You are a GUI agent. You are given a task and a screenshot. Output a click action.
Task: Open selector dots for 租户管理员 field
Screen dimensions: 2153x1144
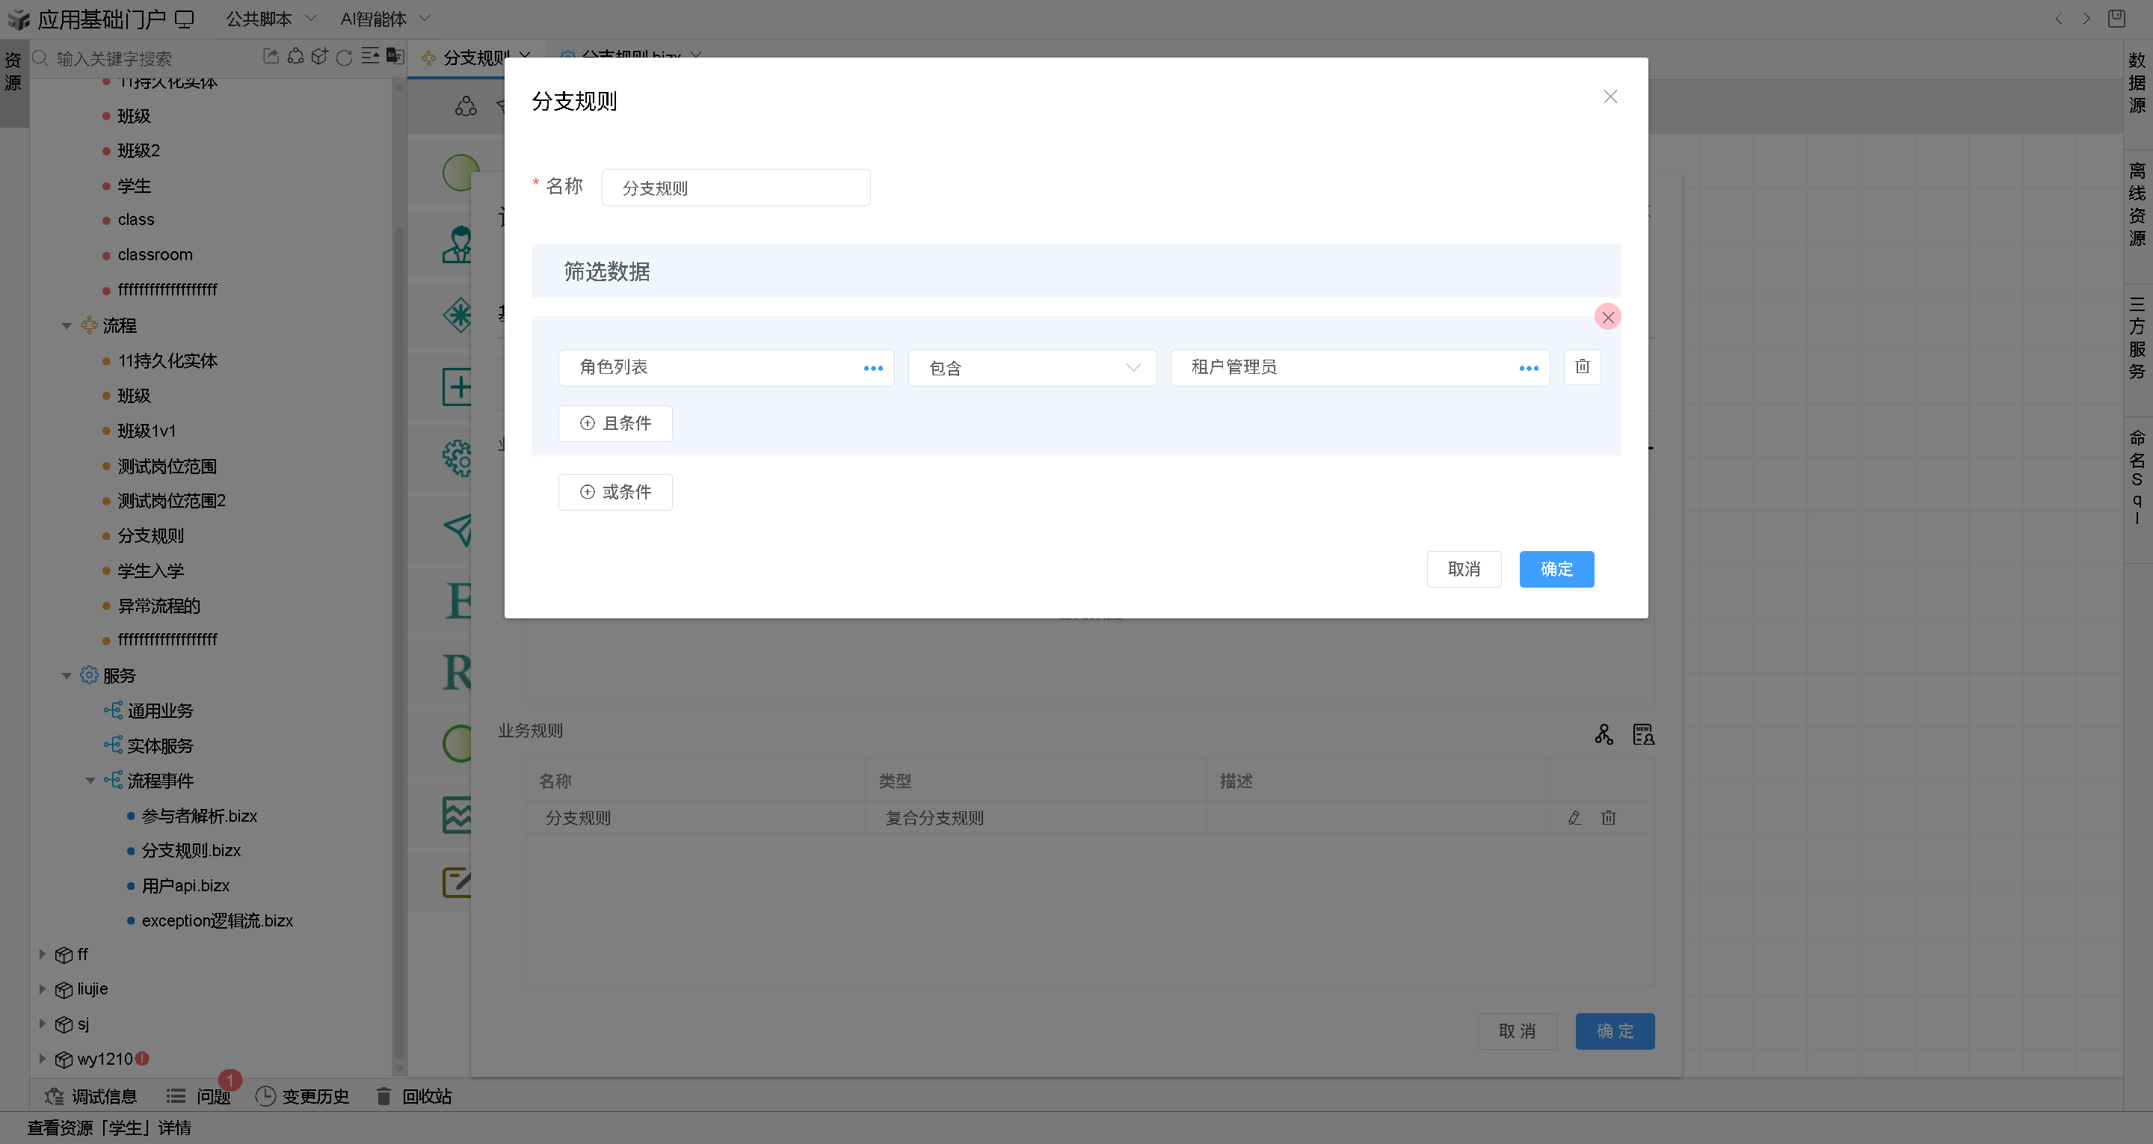coord(1528,369)
